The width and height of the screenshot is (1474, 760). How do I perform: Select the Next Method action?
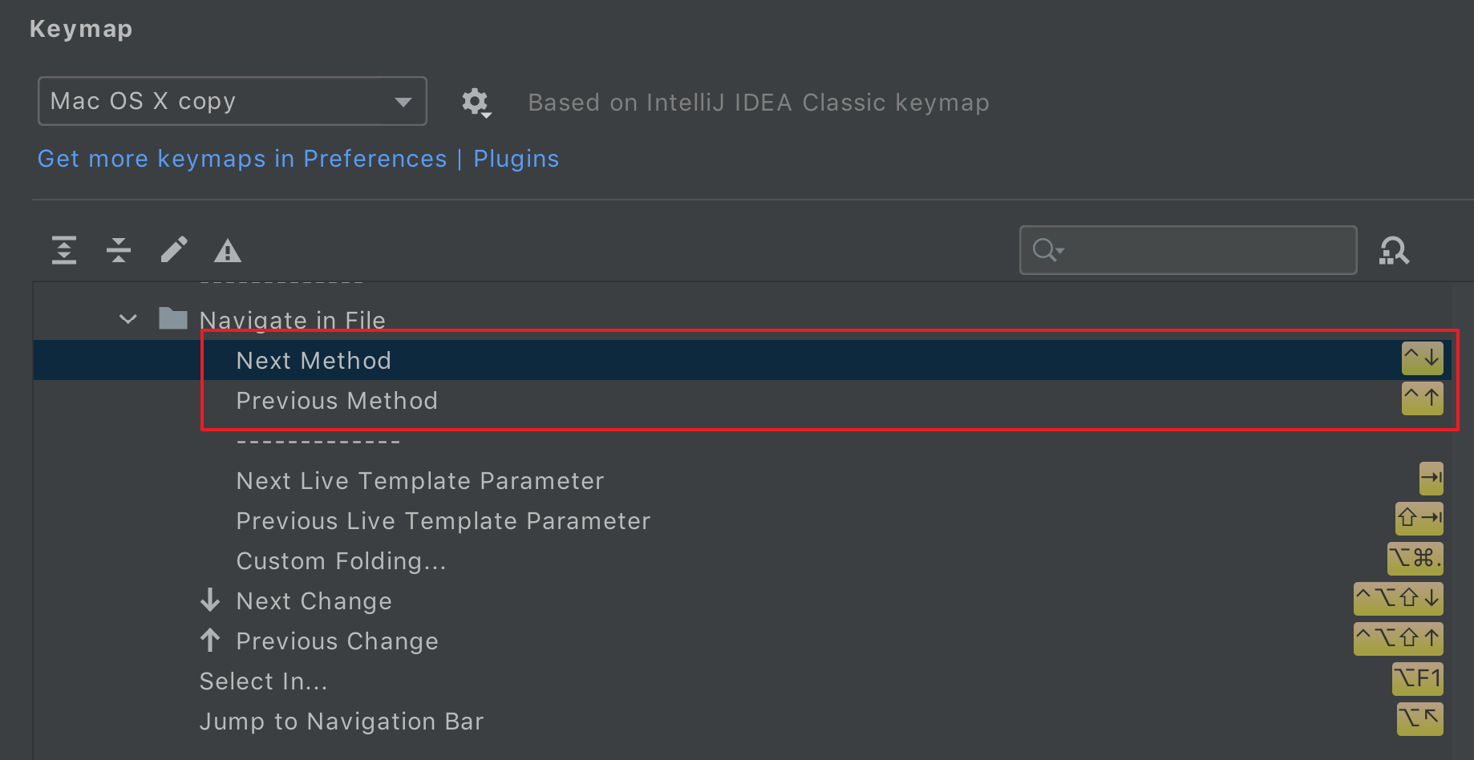click(x=314, y=361)
